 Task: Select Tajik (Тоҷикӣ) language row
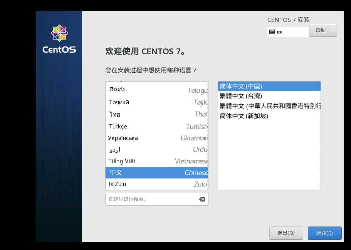click(x=157, y=102)
